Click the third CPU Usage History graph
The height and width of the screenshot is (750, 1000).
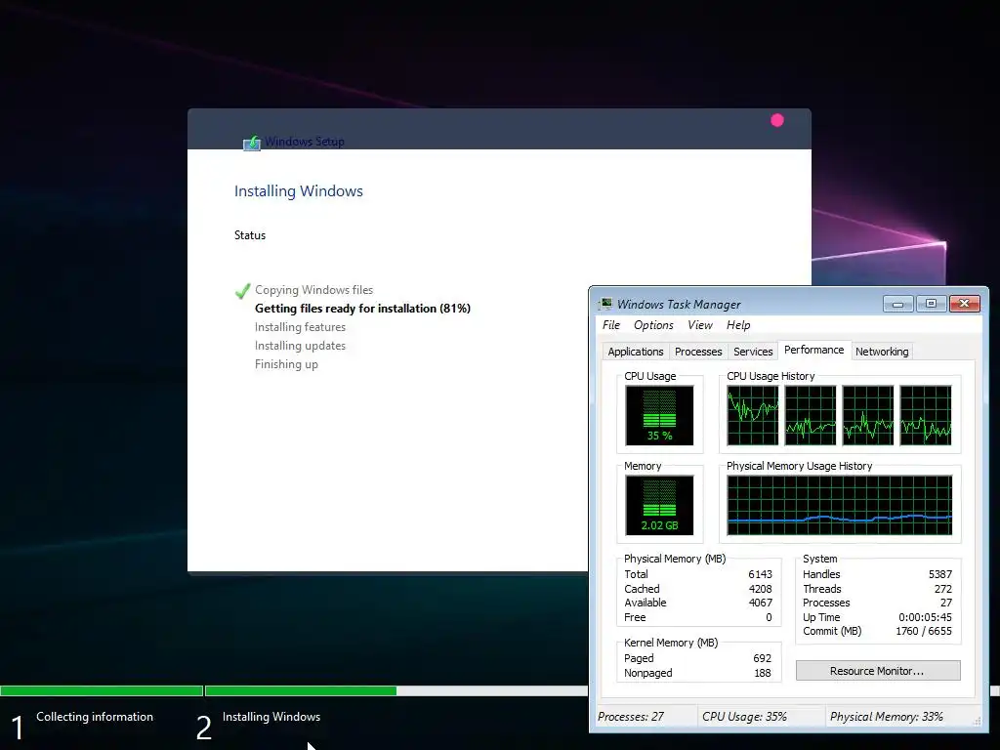point(868,415)
